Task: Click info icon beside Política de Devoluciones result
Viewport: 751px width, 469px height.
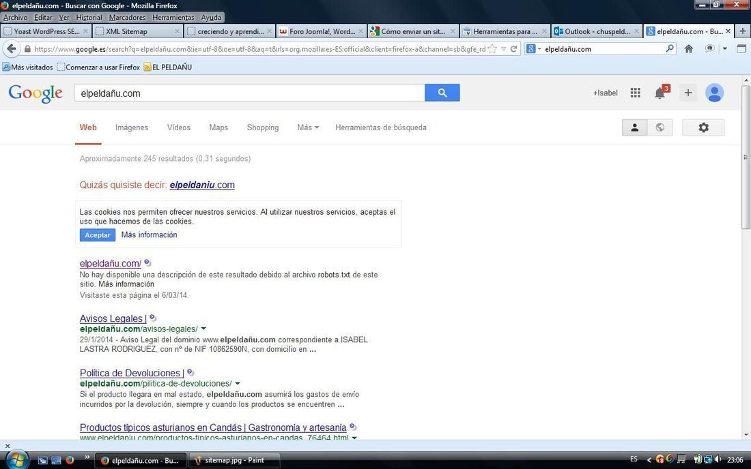Action: click(x=190, y=372)
